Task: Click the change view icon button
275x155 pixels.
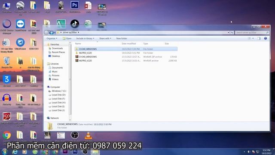Action: [x=249, y=38]
